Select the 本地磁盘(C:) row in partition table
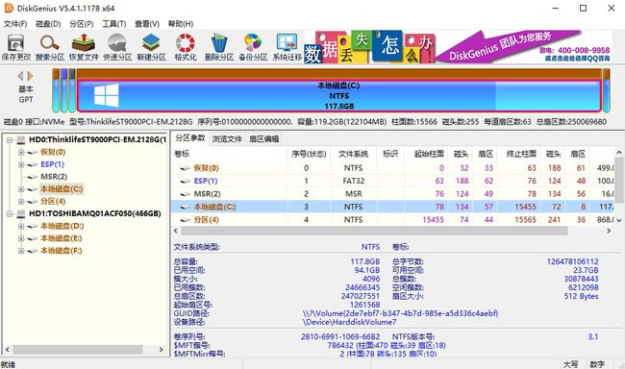 (x=392, y=207)
